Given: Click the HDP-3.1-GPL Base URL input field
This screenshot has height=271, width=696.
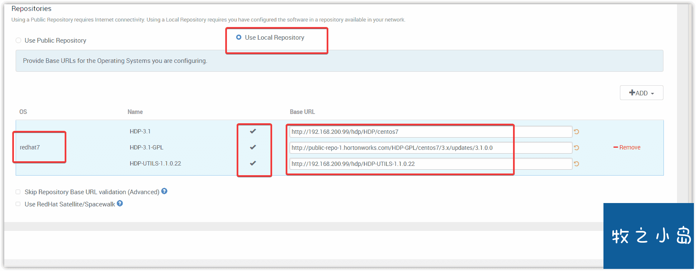Looking at the screenshot, I should (x=431, y=148).
